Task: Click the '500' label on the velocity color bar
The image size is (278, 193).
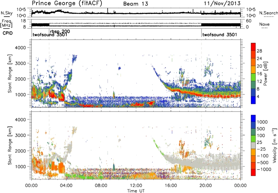Action: [x=261, y=129]
